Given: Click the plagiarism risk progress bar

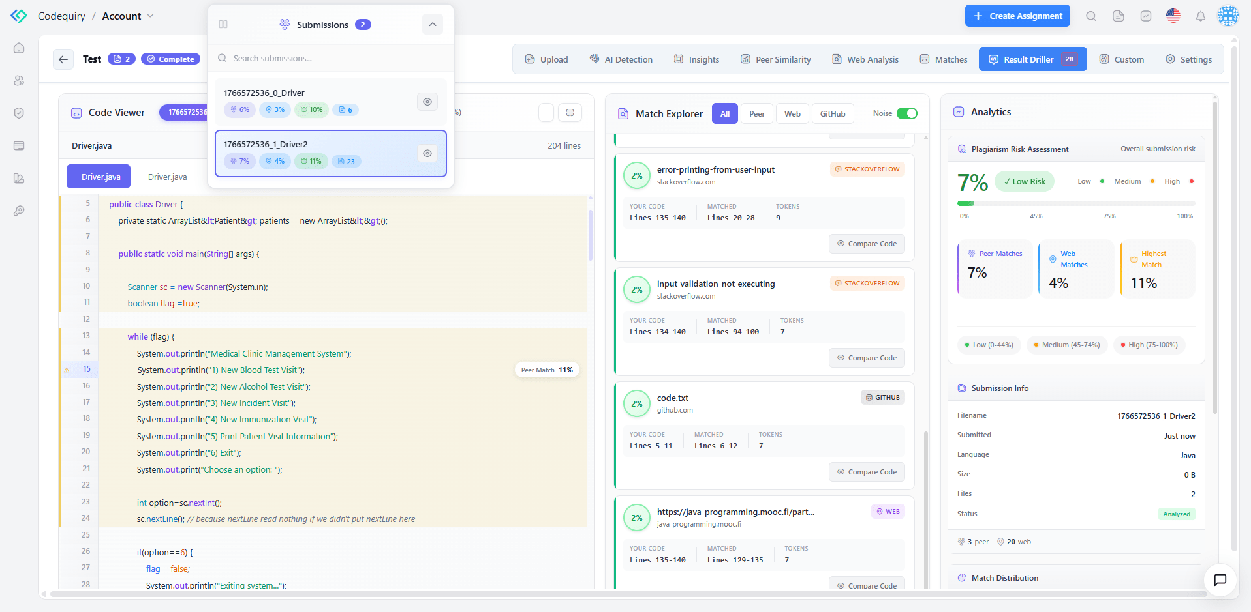Looking at the screenshot, I should [1075, 203].
